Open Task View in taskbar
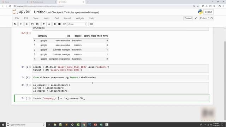Screen dimensions: 226x127 (x=49, y=125)
